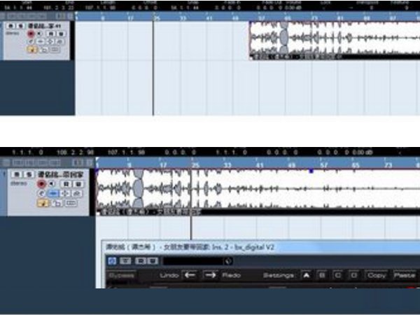420x315 pixels.
Task: Click inserts state icon on upper track
Action: point(41,41)
